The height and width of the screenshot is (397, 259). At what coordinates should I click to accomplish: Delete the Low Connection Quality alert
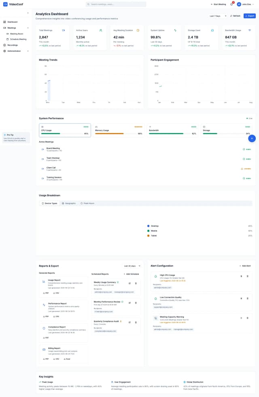[x=247, y=298]
